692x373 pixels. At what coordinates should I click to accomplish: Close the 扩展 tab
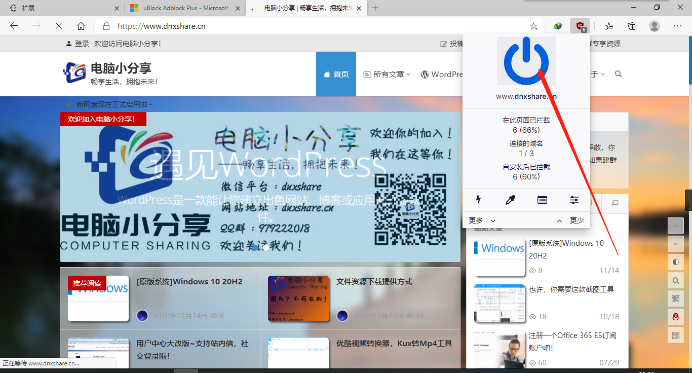(117, 8)
